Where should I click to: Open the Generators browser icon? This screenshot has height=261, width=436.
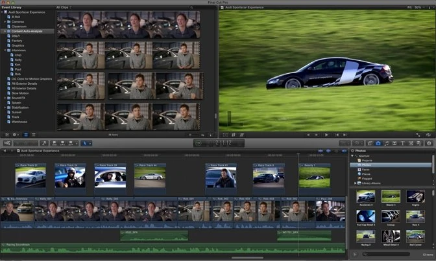pos(411,143)
